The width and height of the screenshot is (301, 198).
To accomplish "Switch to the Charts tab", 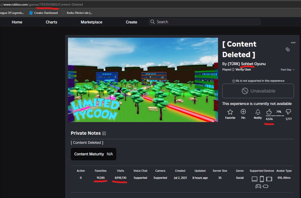I will click(51, 22).
